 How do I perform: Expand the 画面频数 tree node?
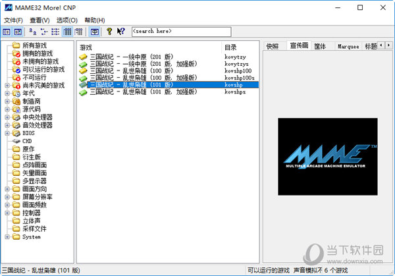tap(7, 205)
